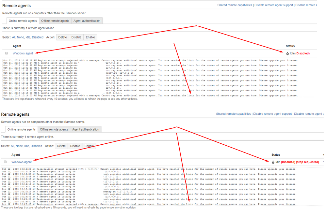
Task: Click log line 'Oct 12, 2018 10:25:06 AM'
Action: pyautogui.click(x=149, y=199)
